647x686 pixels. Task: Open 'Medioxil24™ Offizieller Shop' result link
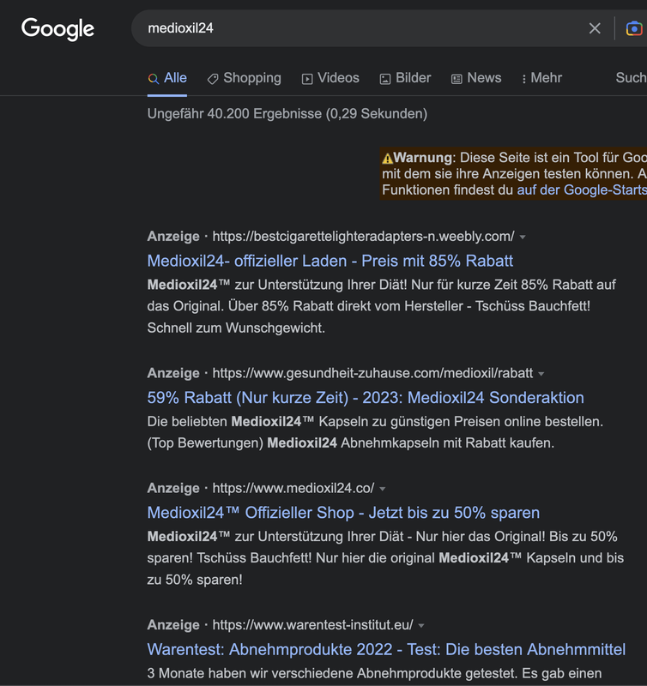(343, 513)
